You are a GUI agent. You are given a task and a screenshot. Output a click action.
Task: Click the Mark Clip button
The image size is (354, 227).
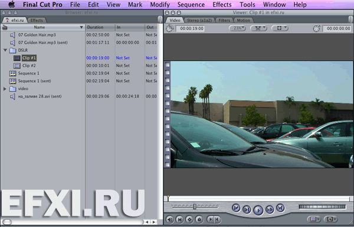(179, 219)
